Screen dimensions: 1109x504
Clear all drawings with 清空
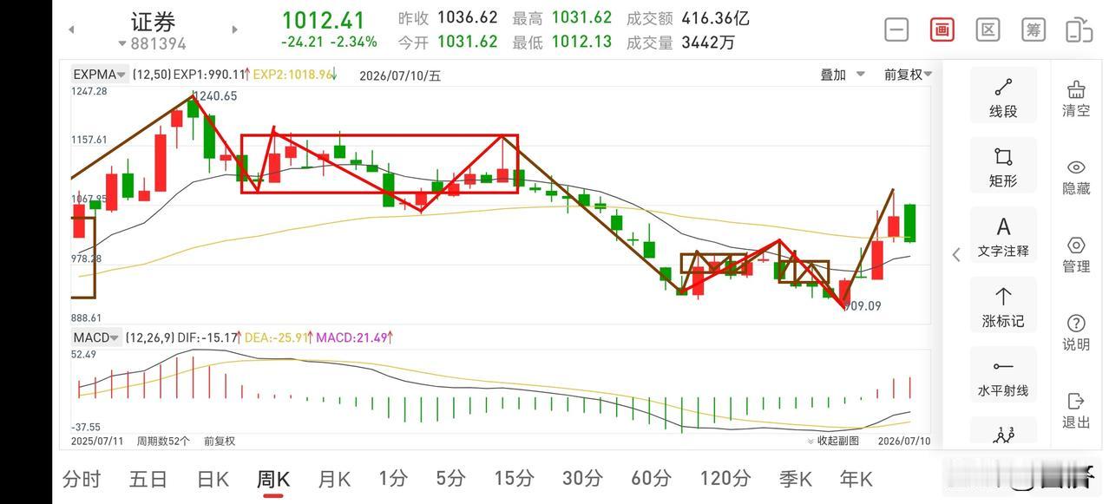pyautogui.click(x=1076, y=98)
